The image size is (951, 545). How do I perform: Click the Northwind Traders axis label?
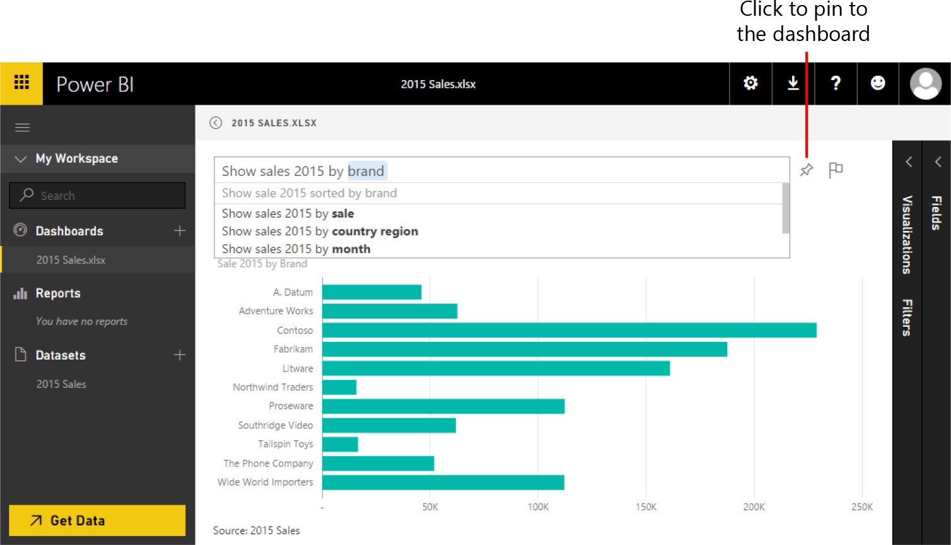272,387
